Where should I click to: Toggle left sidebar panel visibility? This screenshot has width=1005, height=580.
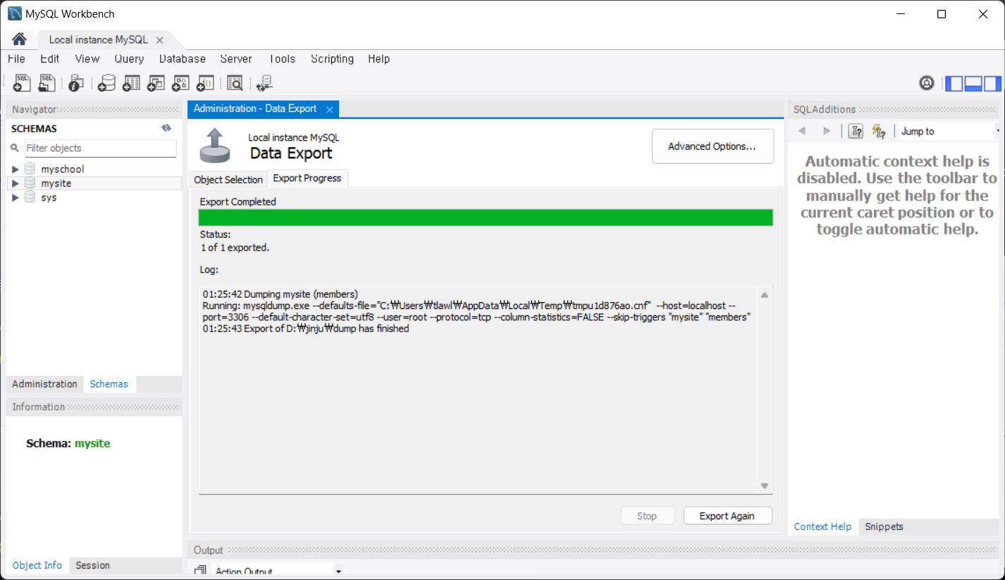[x=954, y=83]
